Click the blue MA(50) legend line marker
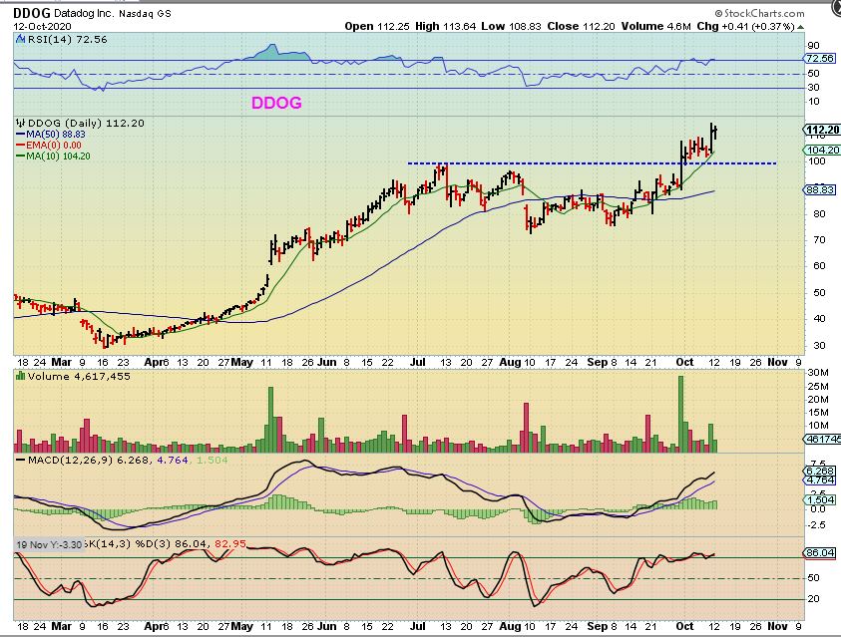This screenshot has height=637, width=841. tap(21, 134)
